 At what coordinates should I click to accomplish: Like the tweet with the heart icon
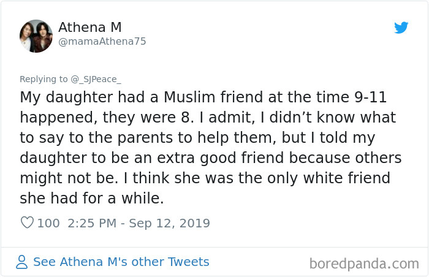[27, 223]
